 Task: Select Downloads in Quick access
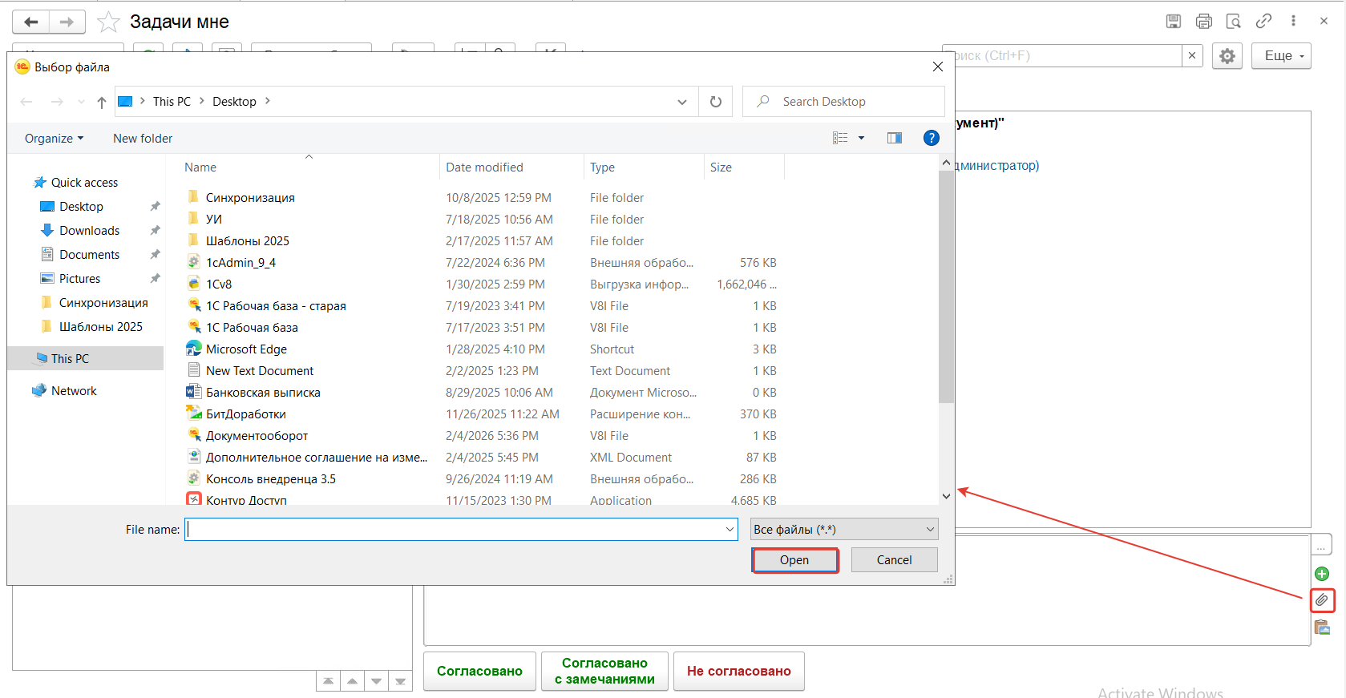89,231
